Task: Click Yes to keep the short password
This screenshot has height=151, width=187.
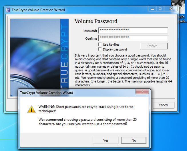Action: [106, 140]
